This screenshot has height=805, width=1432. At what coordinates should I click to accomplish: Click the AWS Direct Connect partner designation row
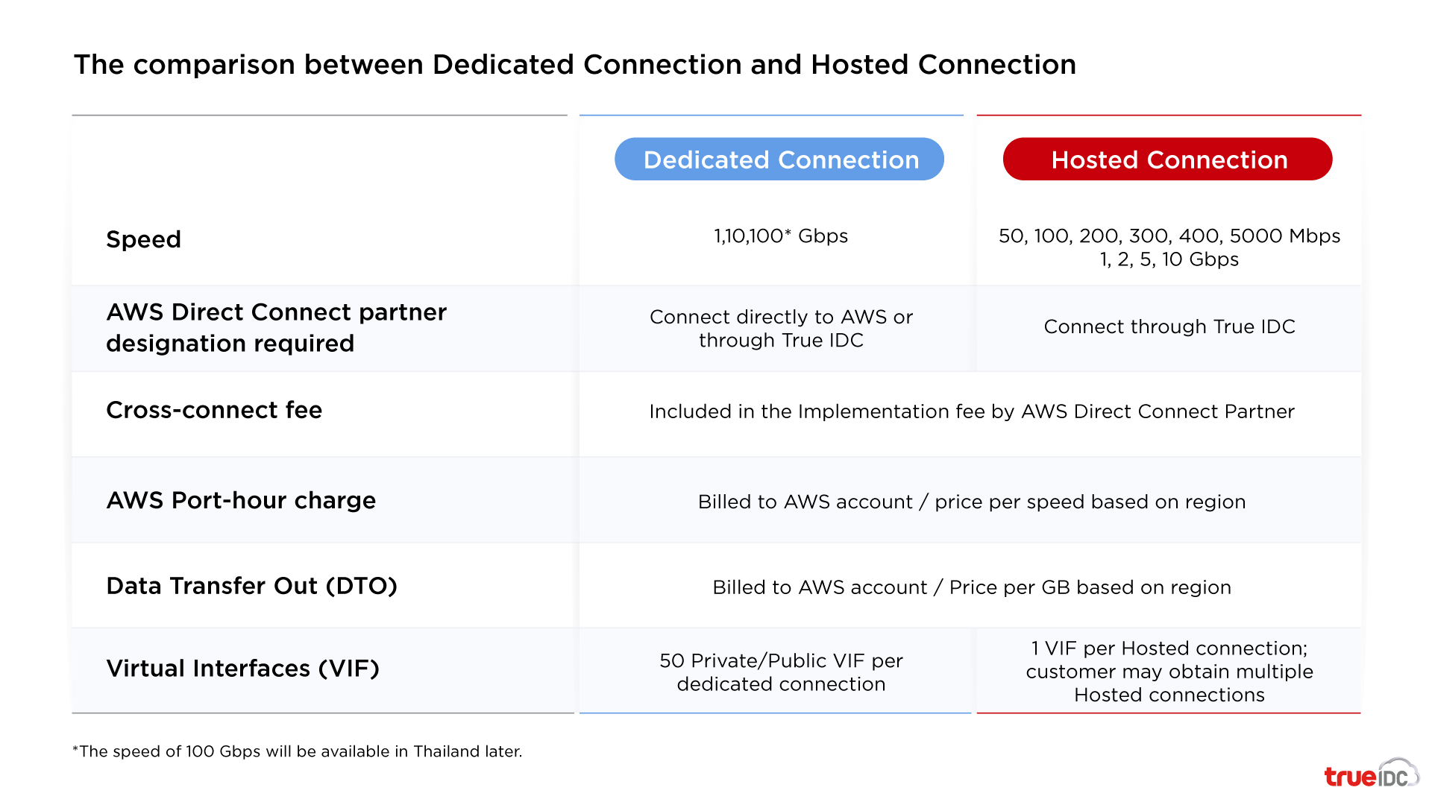(x=276, y=328)
